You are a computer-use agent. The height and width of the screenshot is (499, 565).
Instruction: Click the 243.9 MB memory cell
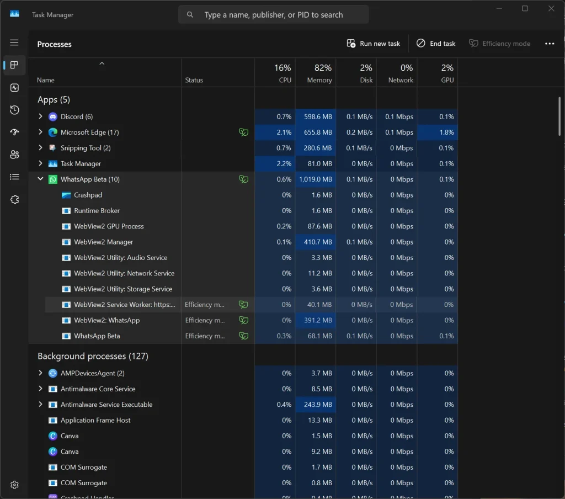[x=316, y=405]
